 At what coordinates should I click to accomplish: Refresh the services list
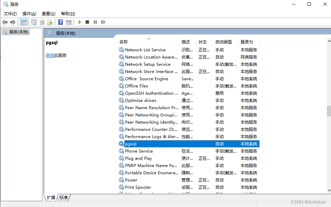pyautogui.click(x=42, y=22)
